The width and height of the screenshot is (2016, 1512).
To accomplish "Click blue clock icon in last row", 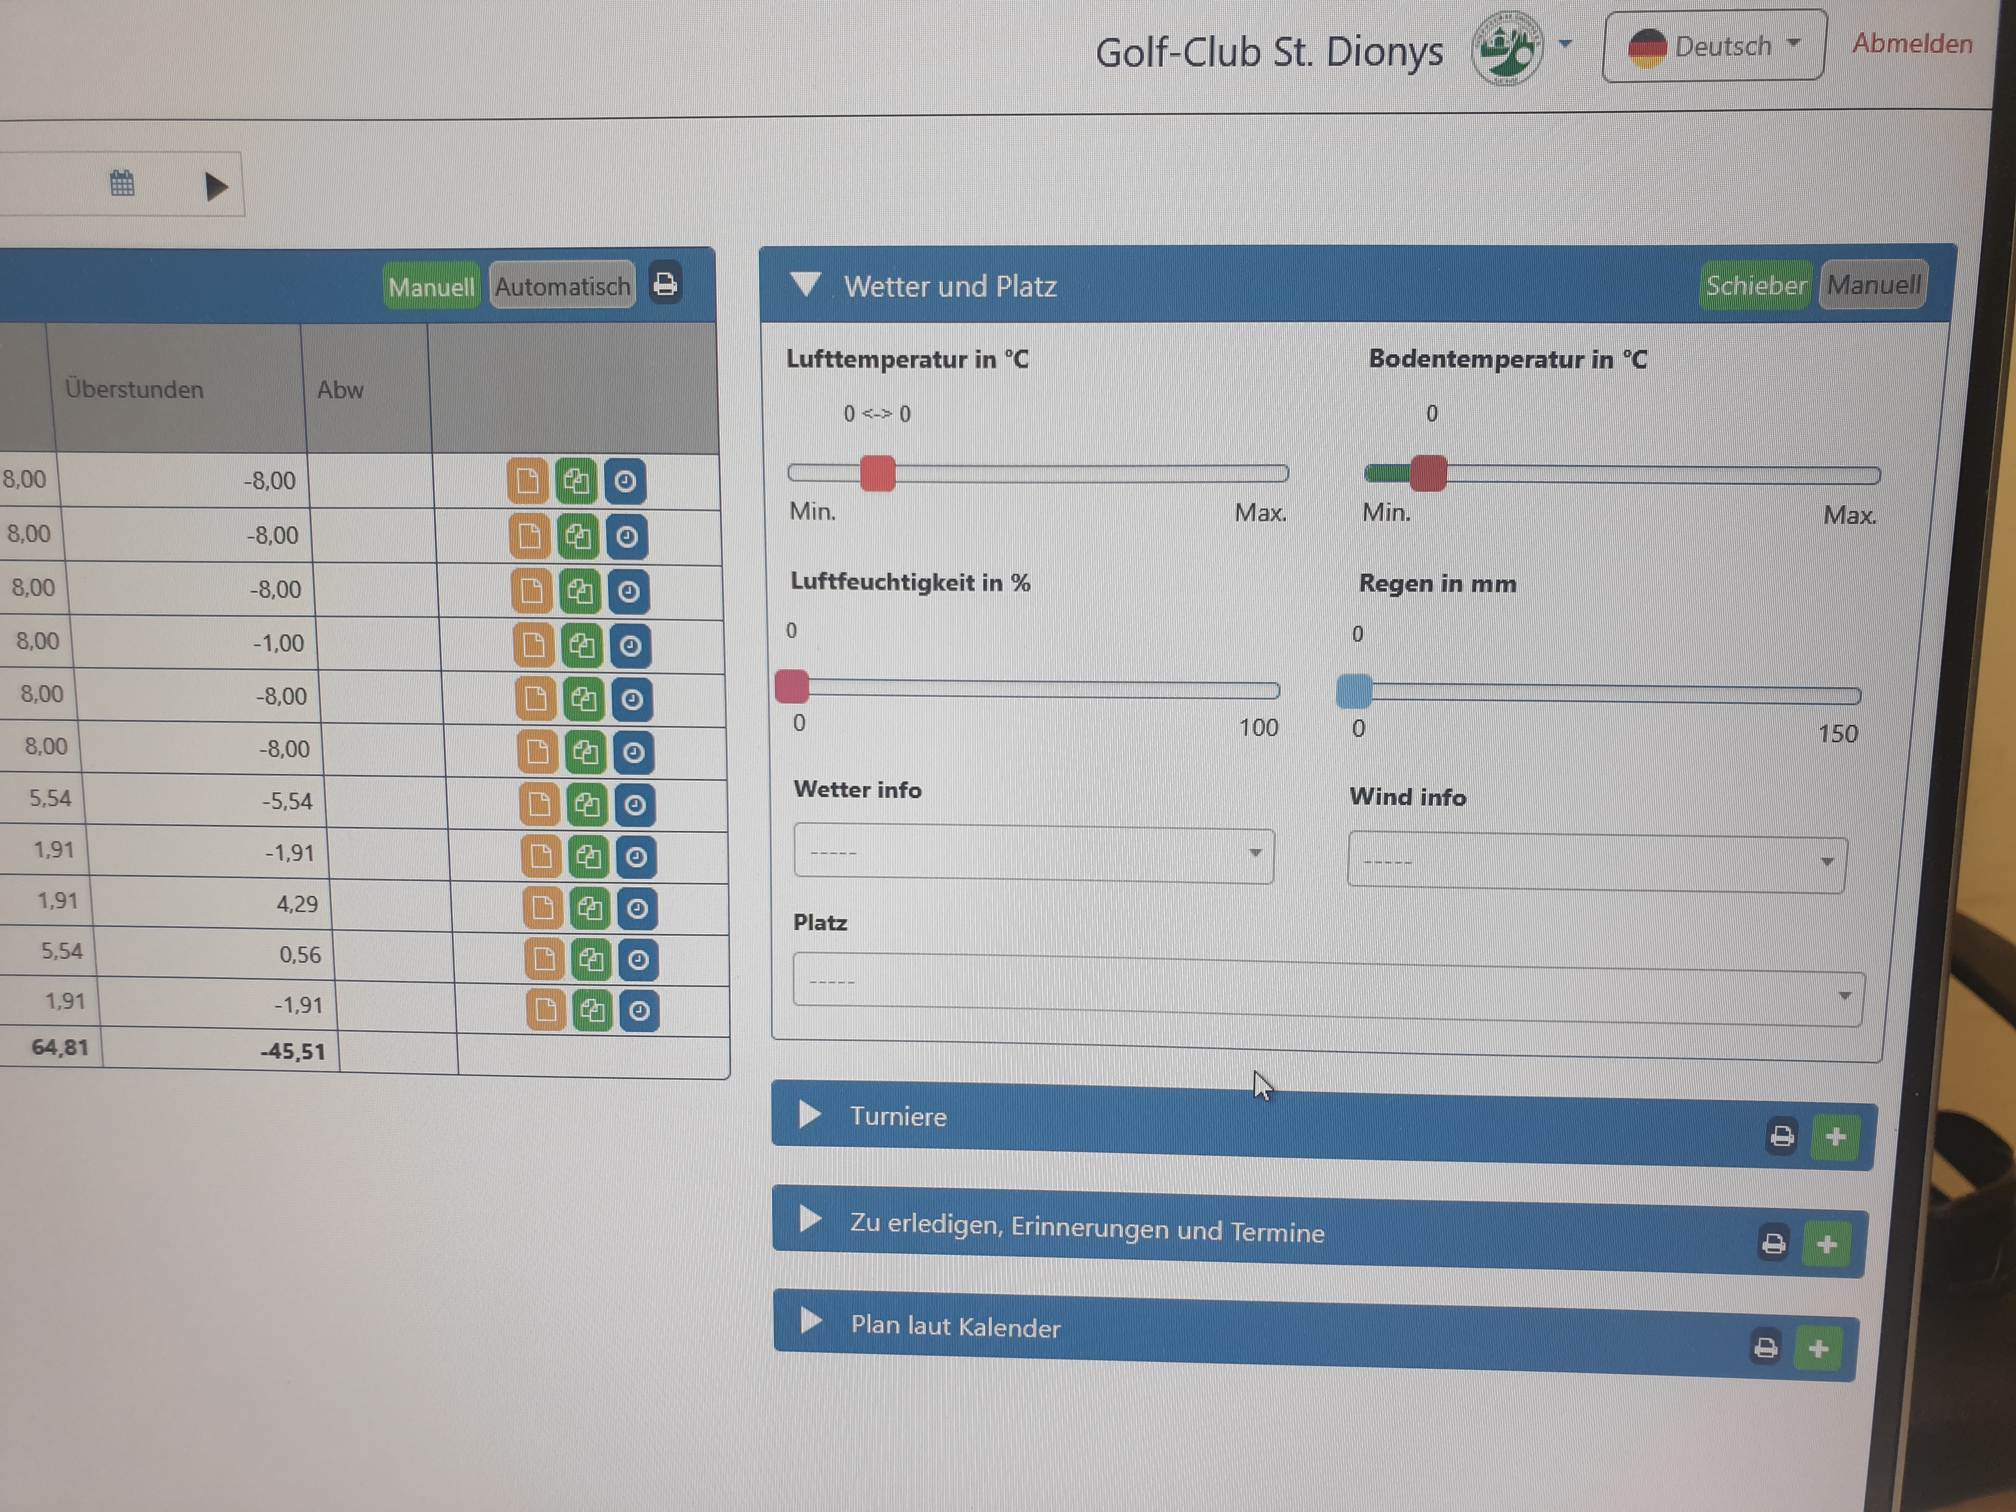I will [x=639, y=1010].
